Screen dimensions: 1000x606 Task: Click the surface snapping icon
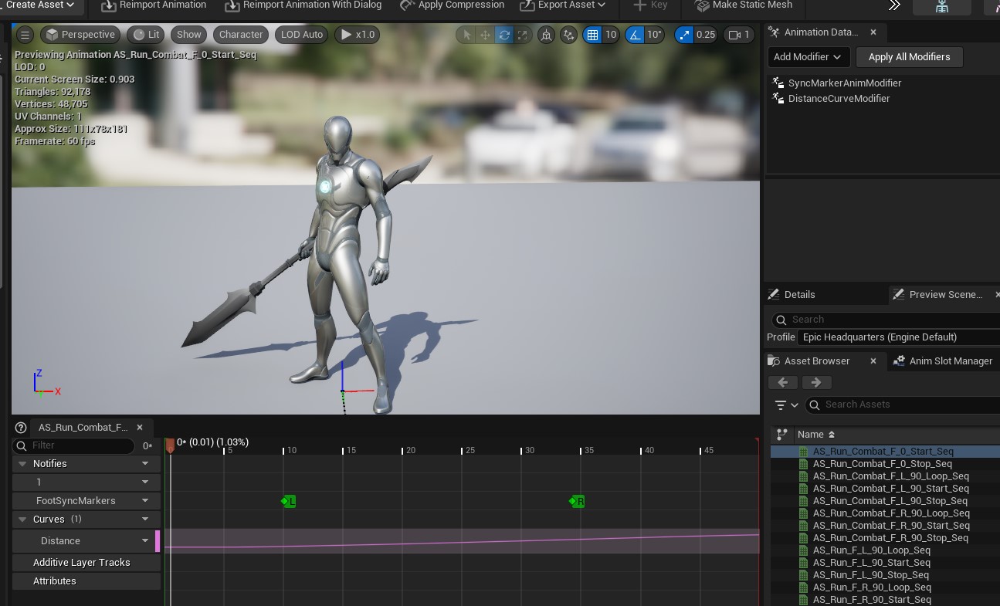(569, 35)
